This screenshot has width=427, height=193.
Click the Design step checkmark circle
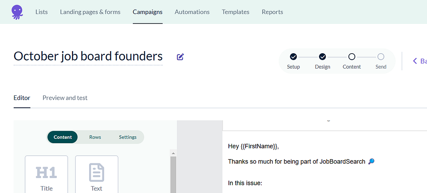pyautogui.click(x=322, y=57)
